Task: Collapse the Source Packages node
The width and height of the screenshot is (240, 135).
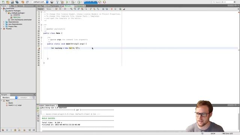Action: tap(4, 11)
